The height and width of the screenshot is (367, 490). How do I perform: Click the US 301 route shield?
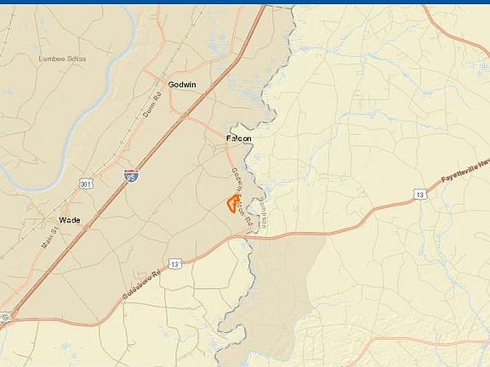[x=86, y=183]
